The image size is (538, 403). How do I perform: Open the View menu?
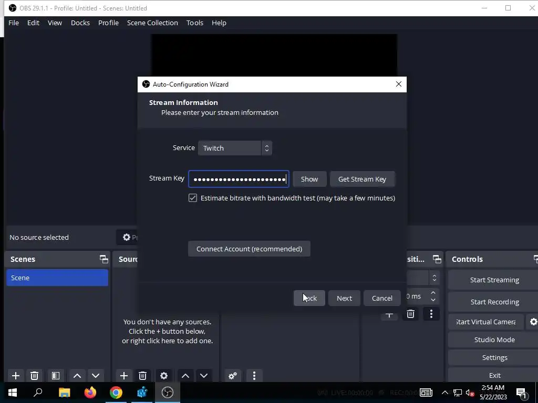[x=55, y=23]
